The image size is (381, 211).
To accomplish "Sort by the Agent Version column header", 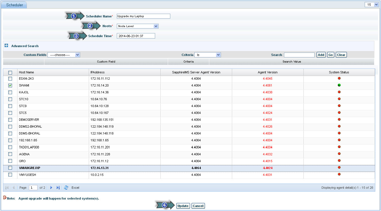I will coord(267,72).
